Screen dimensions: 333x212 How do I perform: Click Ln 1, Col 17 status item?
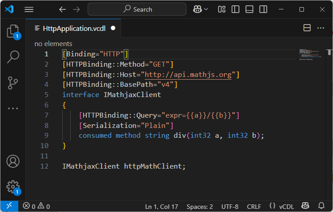(x=161, y=207)
